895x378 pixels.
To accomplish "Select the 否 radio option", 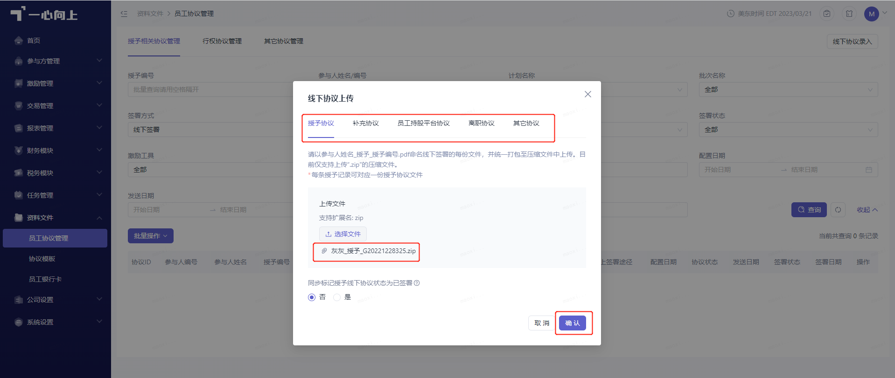I will [x=312, y=297].
